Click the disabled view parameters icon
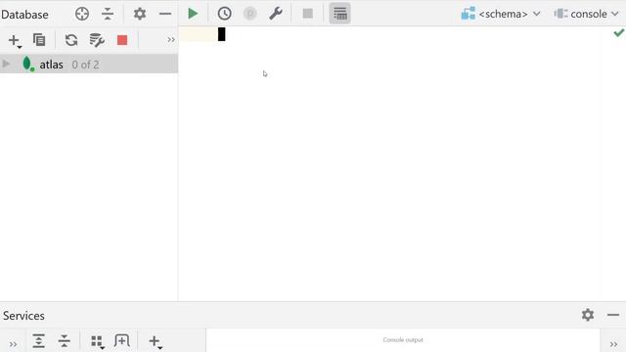 point(250,14)
